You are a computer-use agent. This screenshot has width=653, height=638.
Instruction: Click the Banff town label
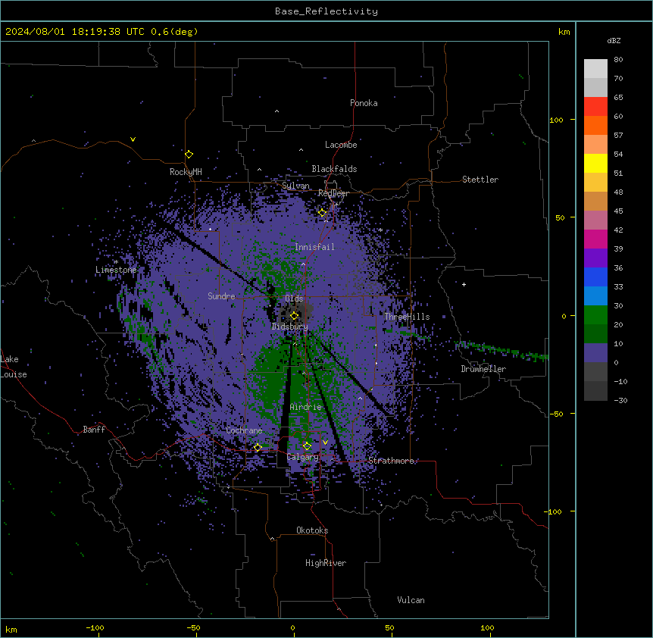click(x=94, y=430)
